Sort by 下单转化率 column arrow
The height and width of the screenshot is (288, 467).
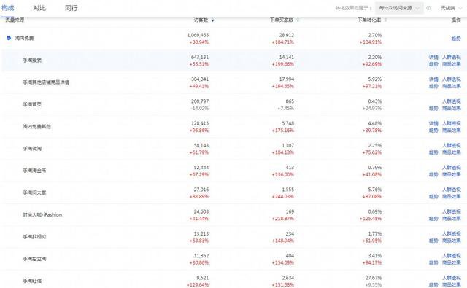pos(385,20)
